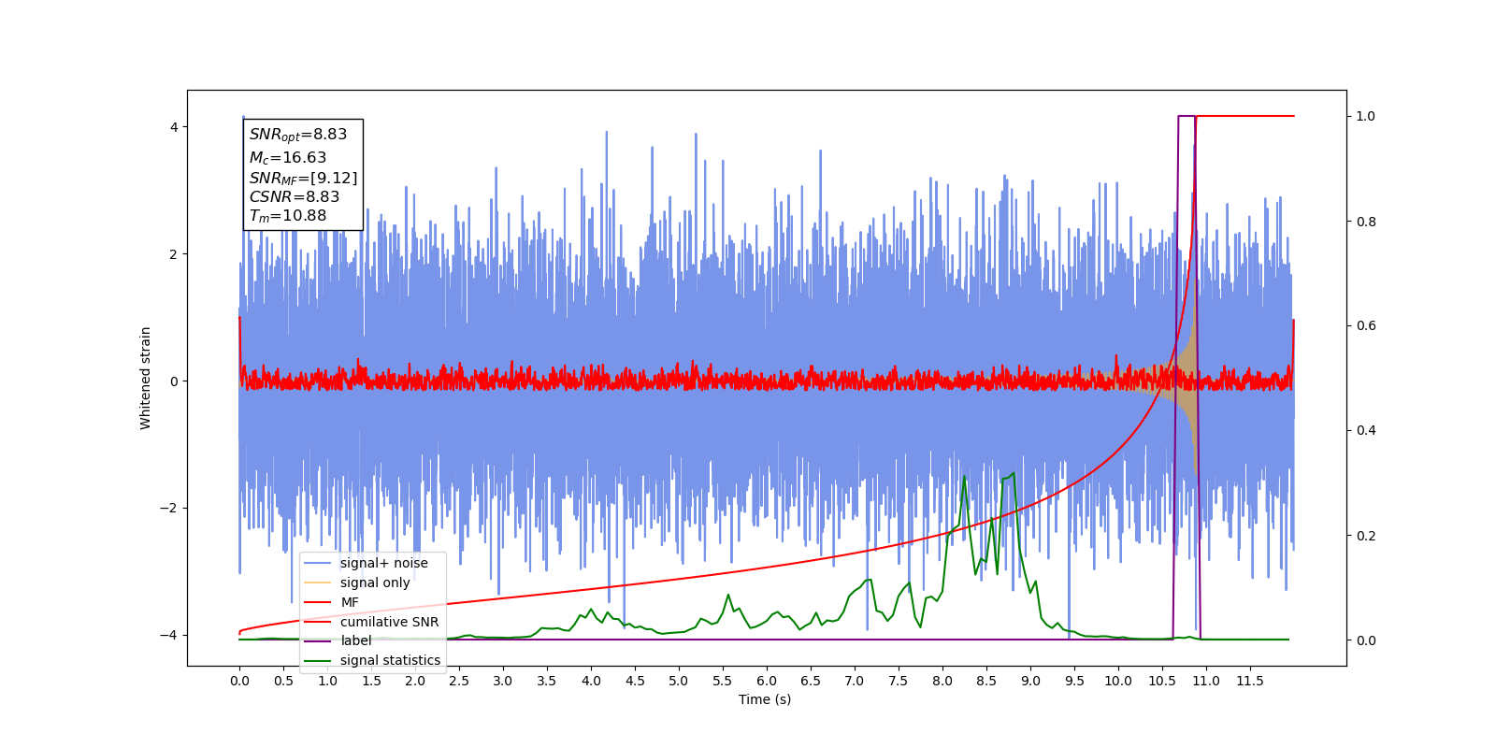The width and height of the screenshot is (1496, 748).
Task: Click the blue line swatch for signal+ noise
Action: pyautogui.click(x=318, y=563)
